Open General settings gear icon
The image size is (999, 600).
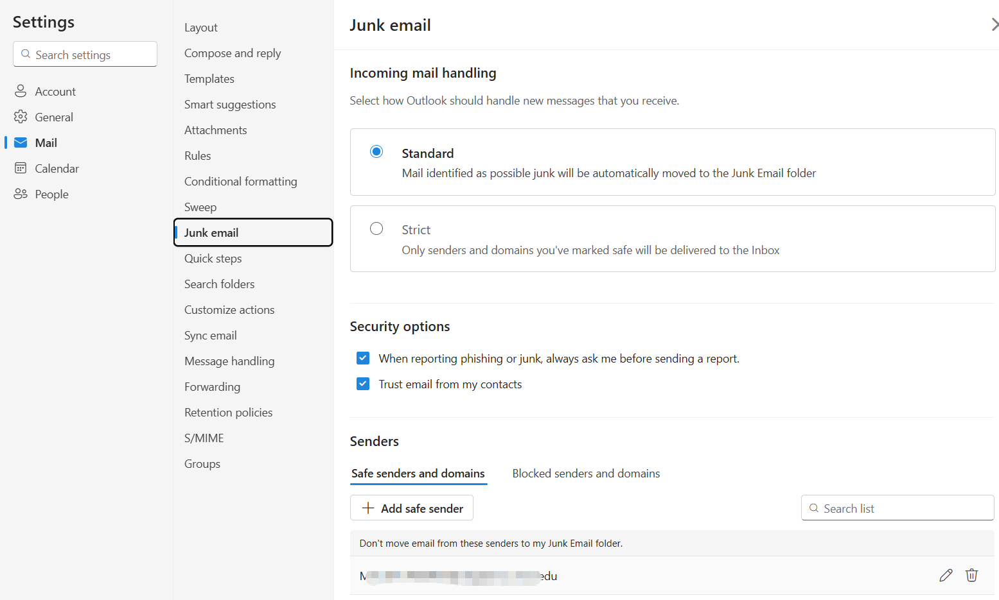pyautogui.click(x=21, y=117)
